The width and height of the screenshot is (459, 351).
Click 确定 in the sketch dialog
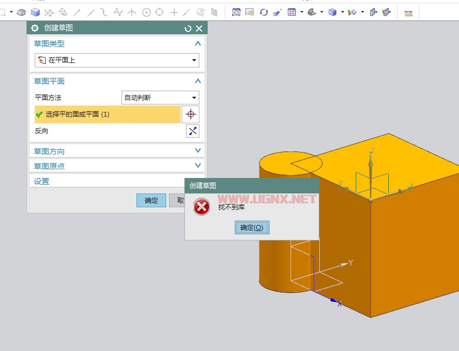point(151,201)
